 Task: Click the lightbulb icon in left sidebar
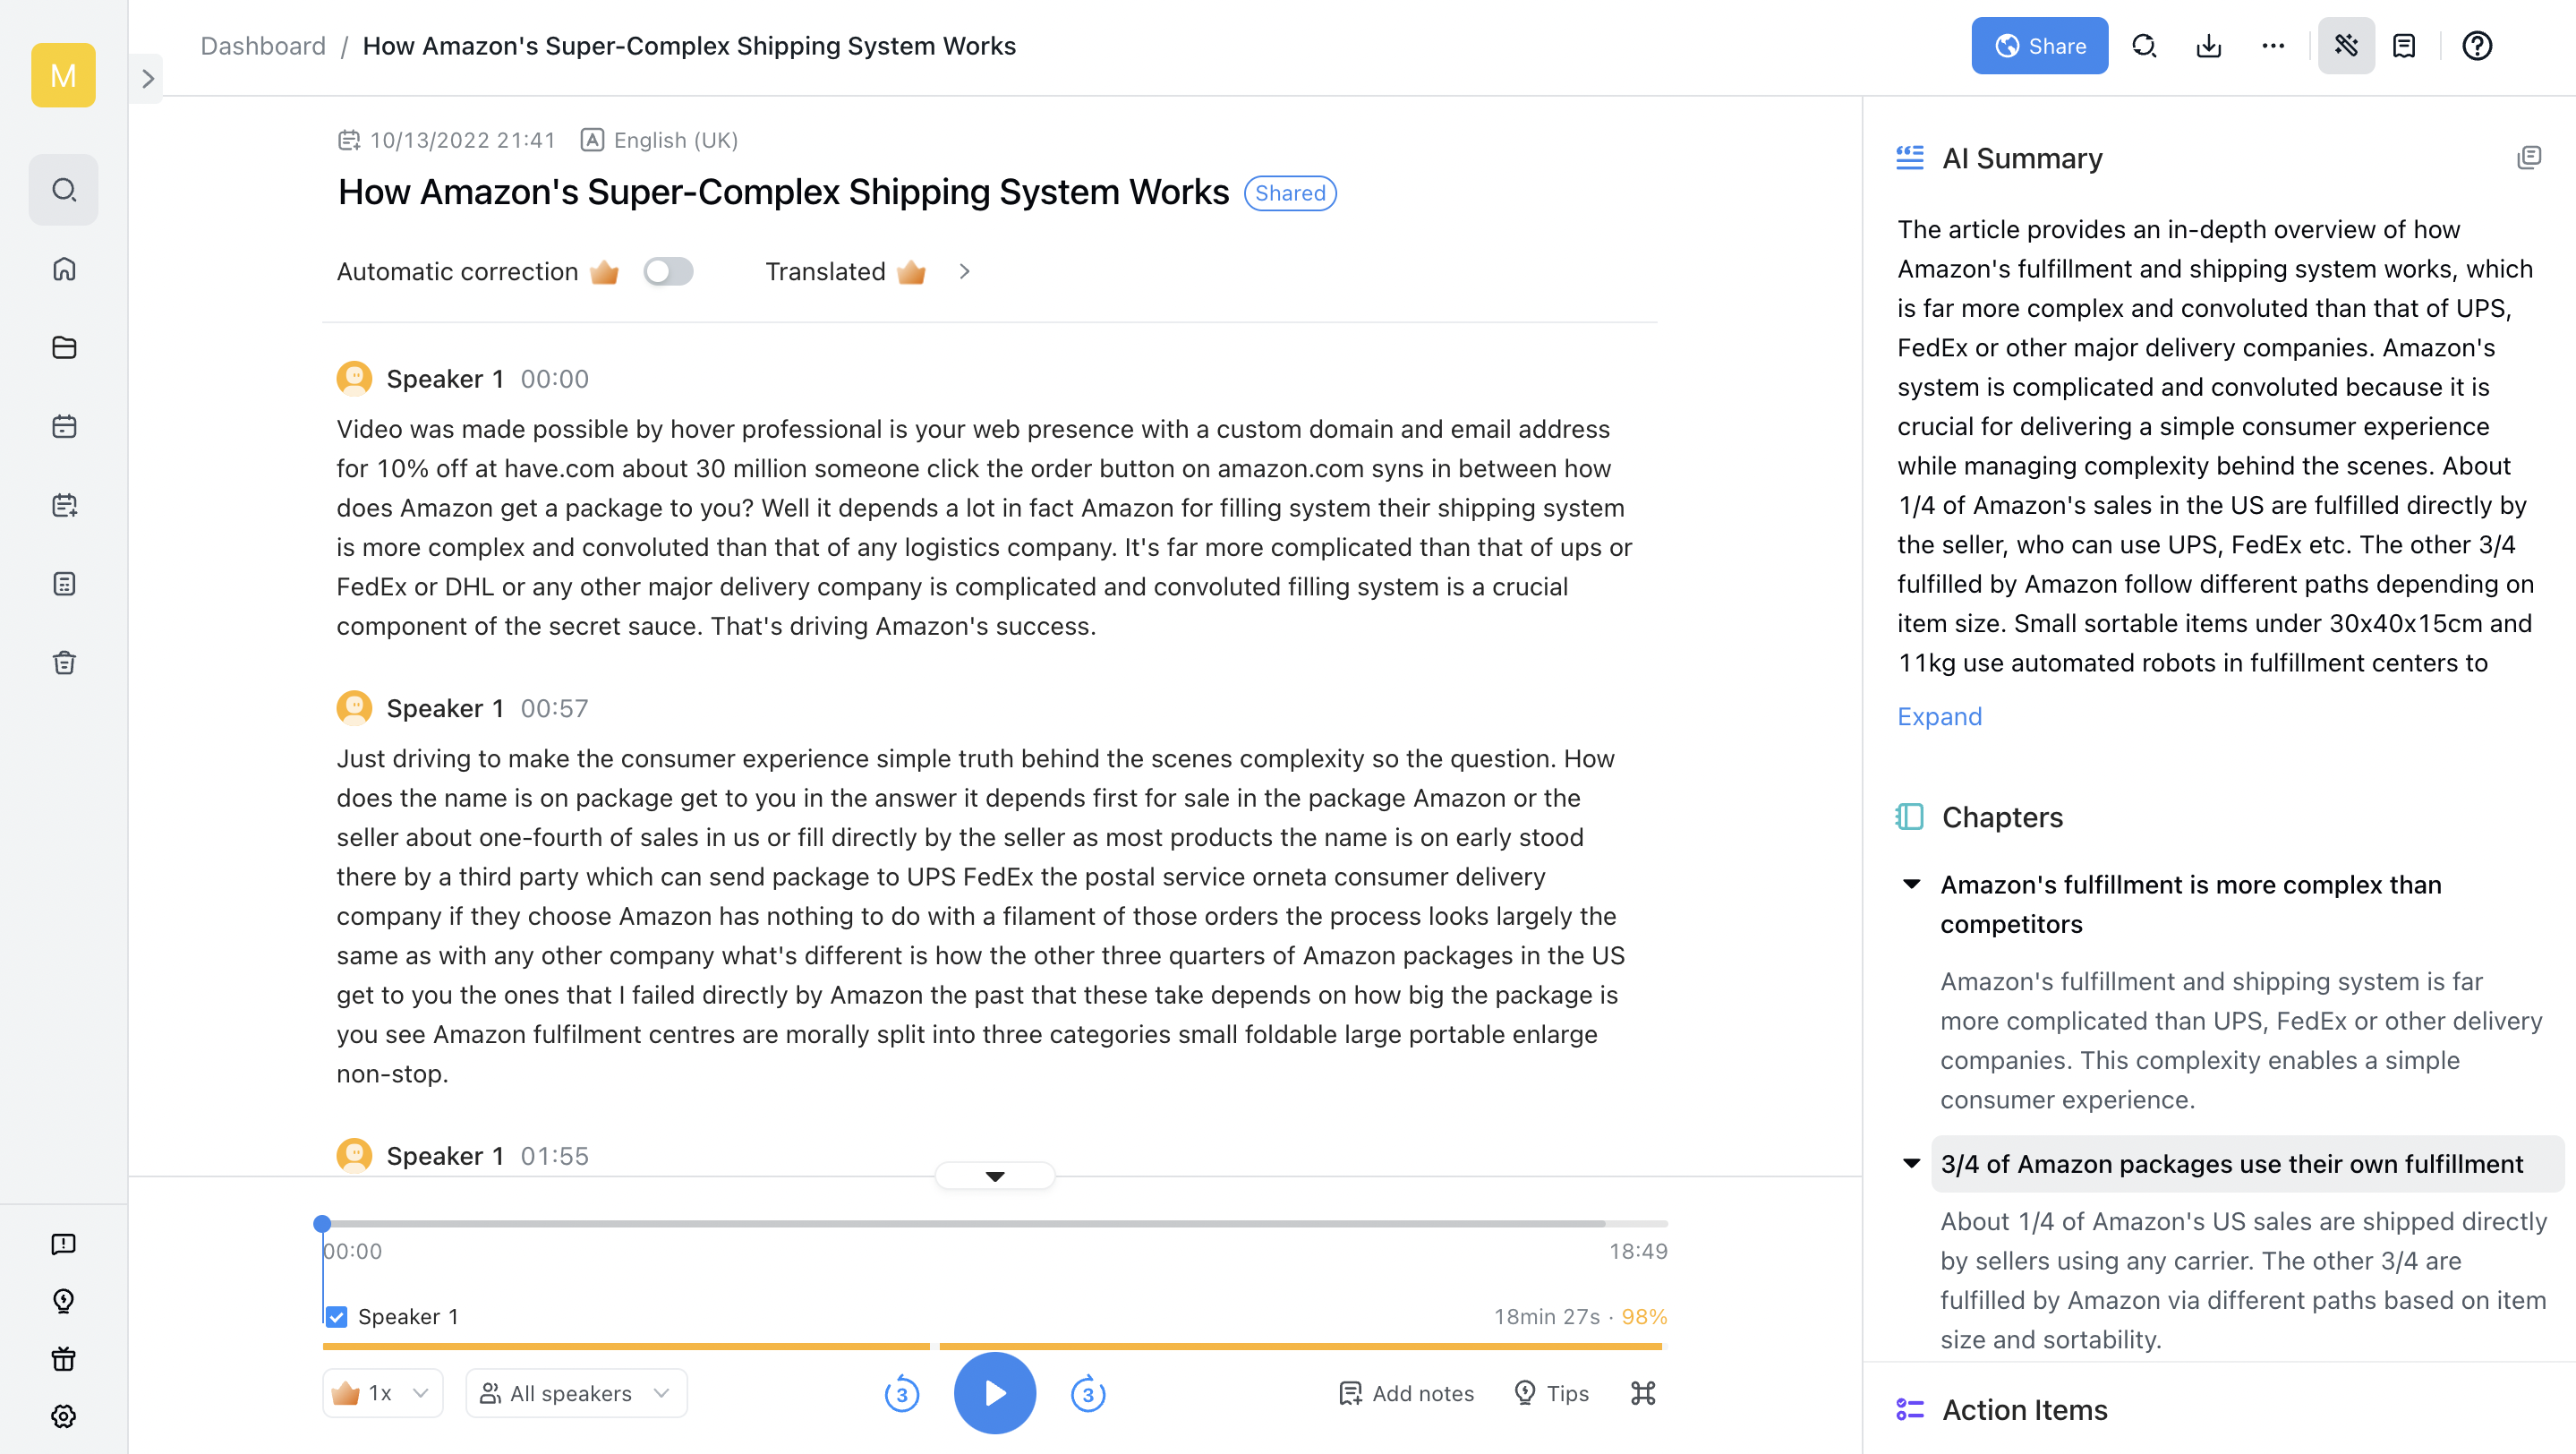pyautogui.click(x=63, y=1301)
